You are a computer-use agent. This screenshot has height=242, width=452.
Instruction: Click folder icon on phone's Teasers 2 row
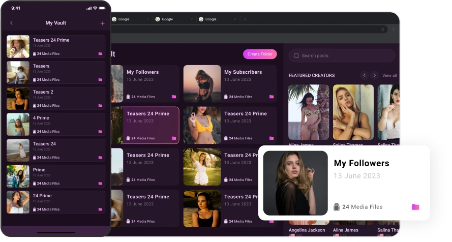click(x=100, y=105)
